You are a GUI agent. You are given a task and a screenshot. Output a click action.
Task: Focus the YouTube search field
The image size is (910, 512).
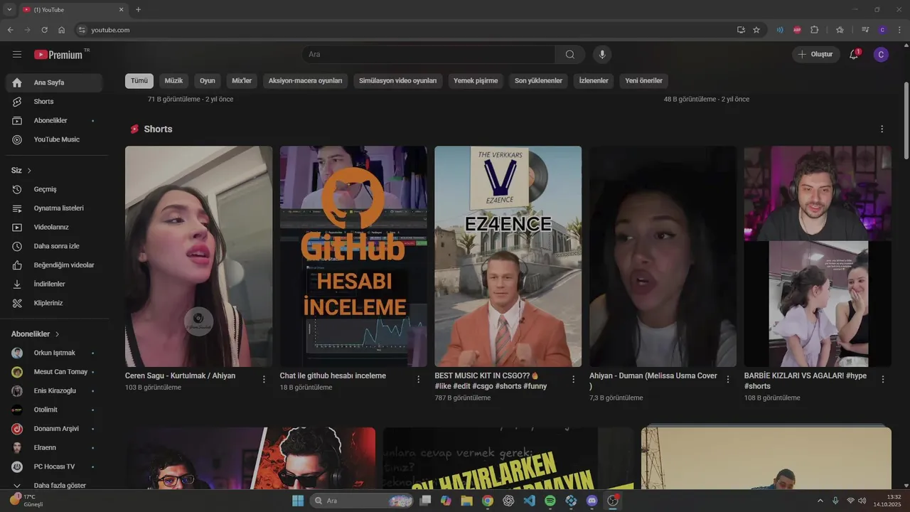coord(428,55)
